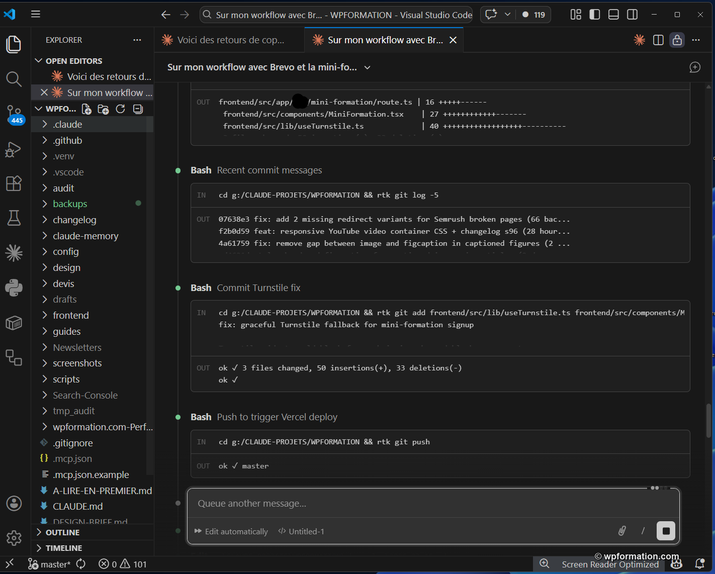The height and width of the screenshot is (574, 715).
Task: Open the Claude Code view in activity bar
Action: click(x=14, y=253)
